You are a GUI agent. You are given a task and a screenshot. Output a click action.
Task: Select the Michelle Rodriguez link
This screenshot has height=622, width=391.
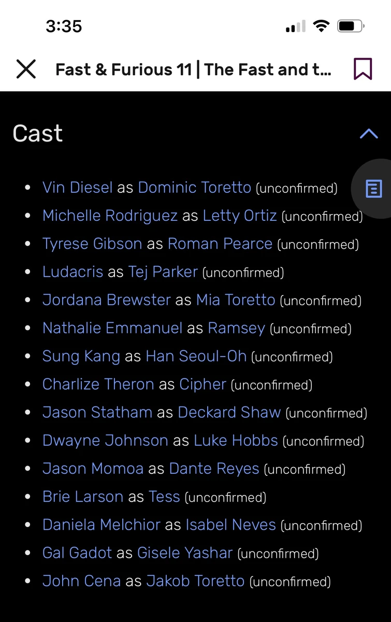coord(108,215)
